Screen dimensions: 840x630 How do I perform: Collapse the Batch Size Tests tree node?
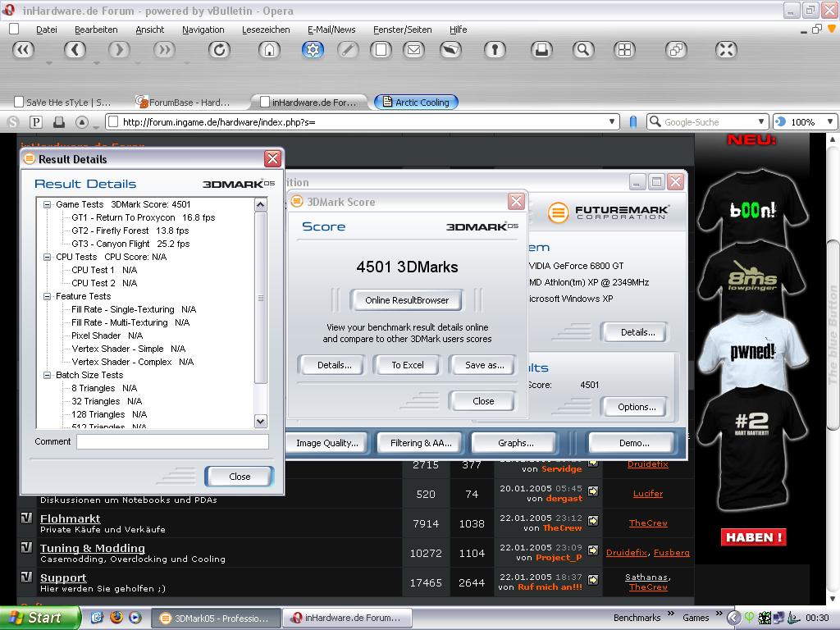click(47, 375)
